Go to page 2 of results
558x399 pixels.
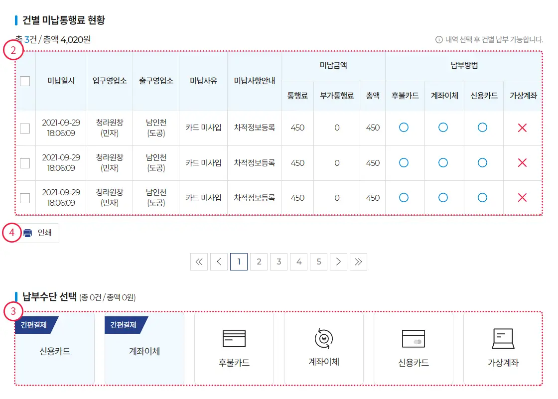[259, 262]
